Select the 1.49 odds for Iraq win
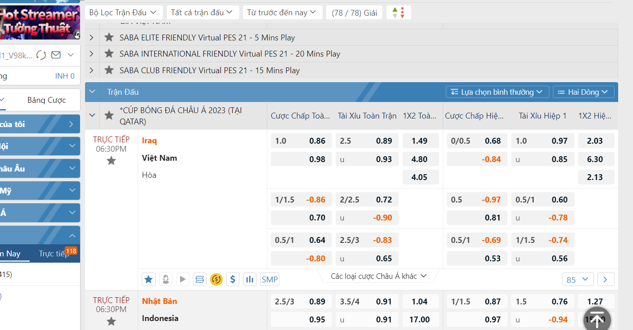633x330 pixels. [x=420, y=140]
